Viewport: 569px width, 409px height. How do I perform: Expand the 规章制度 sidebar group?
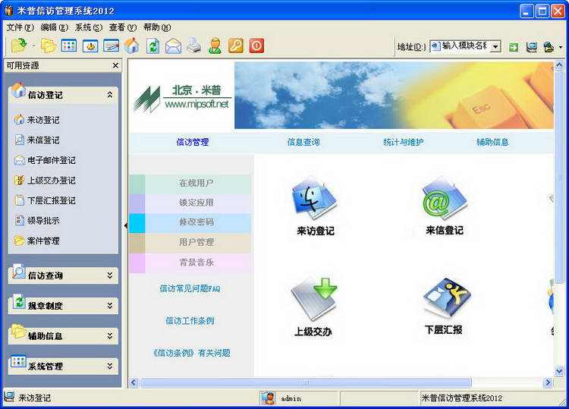(x=109, y=306)
